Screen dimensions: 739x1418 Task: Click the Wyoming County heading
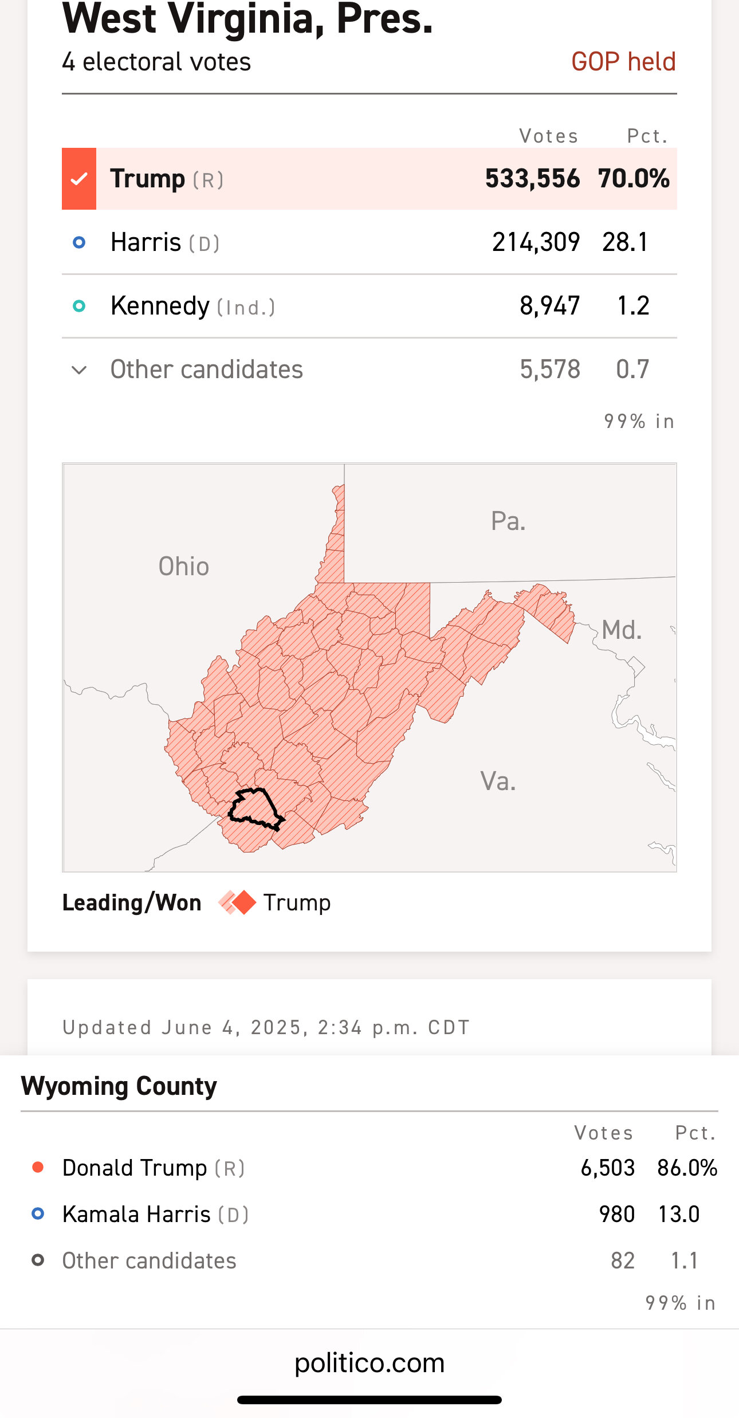click(x=119, y=1086)
